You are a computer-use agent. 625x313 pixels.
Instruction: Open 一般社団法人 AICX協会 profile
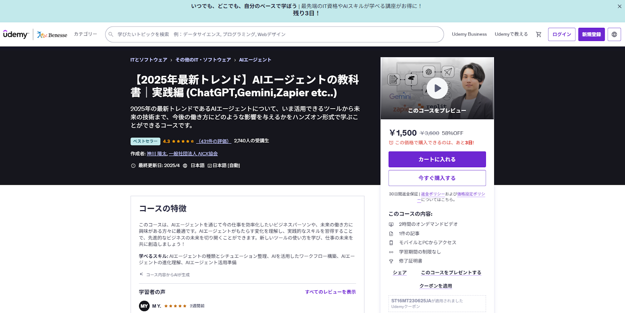pos(193,154)
